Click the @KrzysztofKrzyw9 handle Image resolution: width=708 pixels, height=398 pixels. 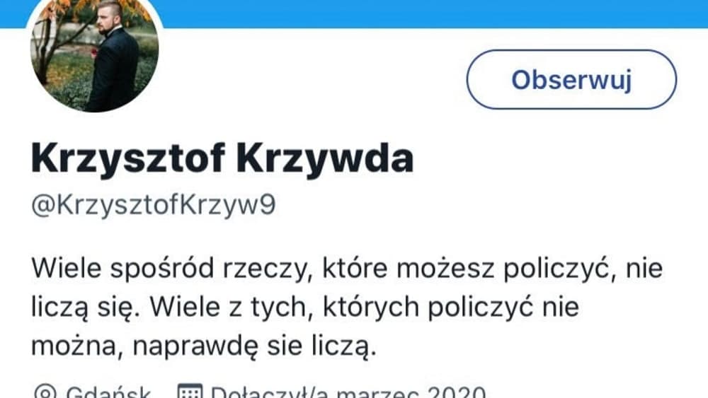pyautogui.click(x=153, y=205)
